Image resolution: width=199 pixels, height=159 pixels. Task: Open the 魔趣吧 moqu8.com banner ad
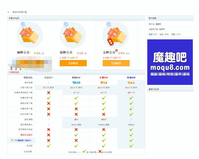170,62
